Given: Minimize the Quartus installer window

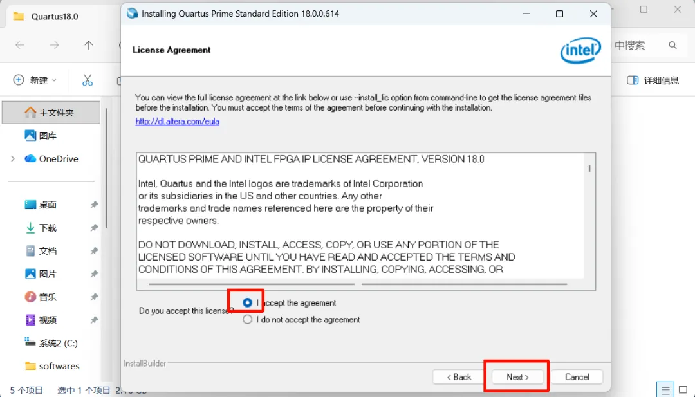Looking at the screenshot, I should tap(526, 14).
